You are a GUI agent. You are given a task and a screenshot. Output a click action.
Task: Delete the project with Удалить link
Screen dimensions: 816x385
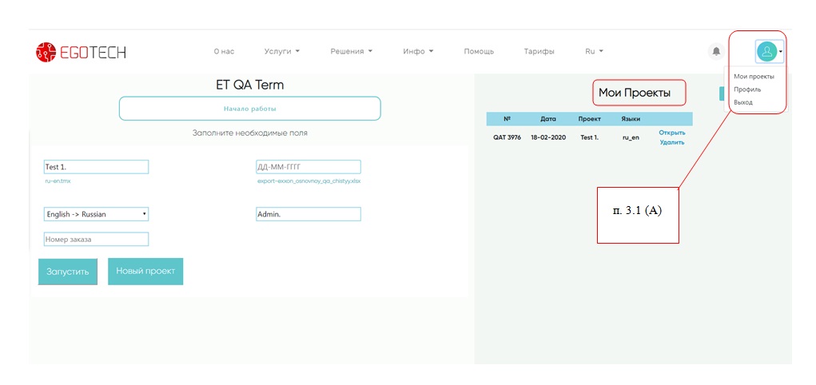pyautogui.click(x=671, y=142)
